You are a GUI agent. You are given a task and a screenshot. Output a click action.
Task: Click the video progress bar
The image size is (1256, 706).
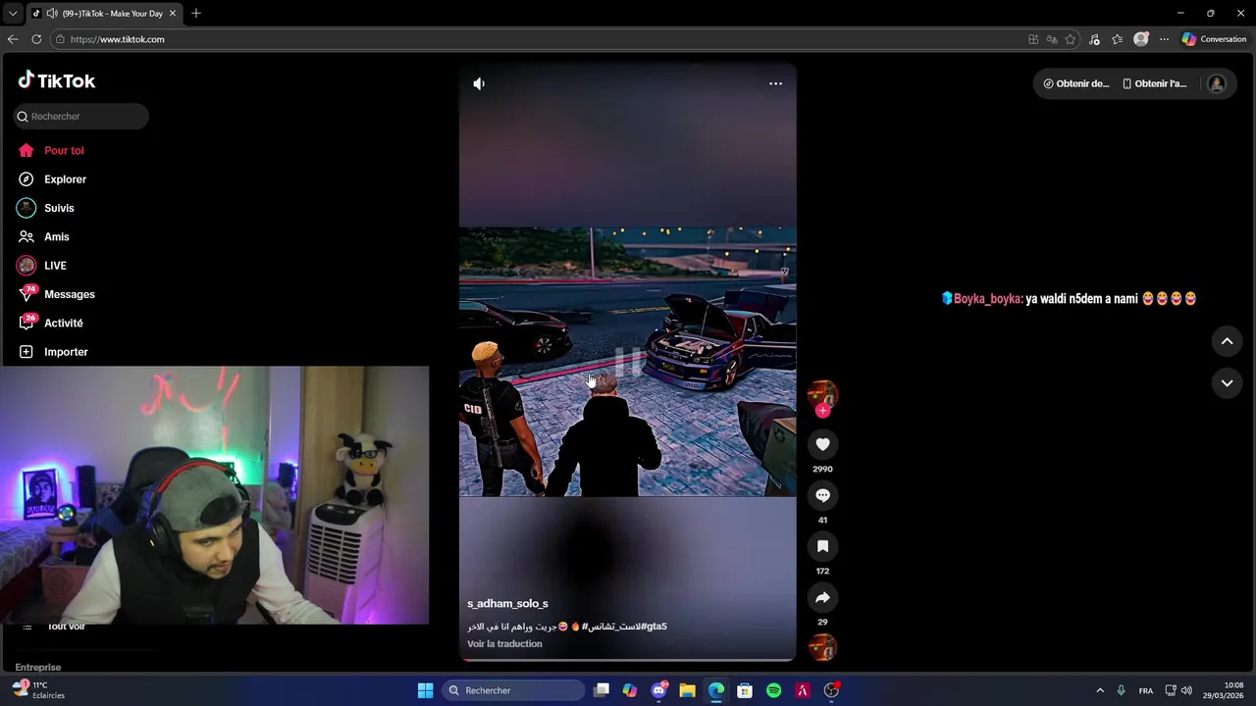[628, 660]
